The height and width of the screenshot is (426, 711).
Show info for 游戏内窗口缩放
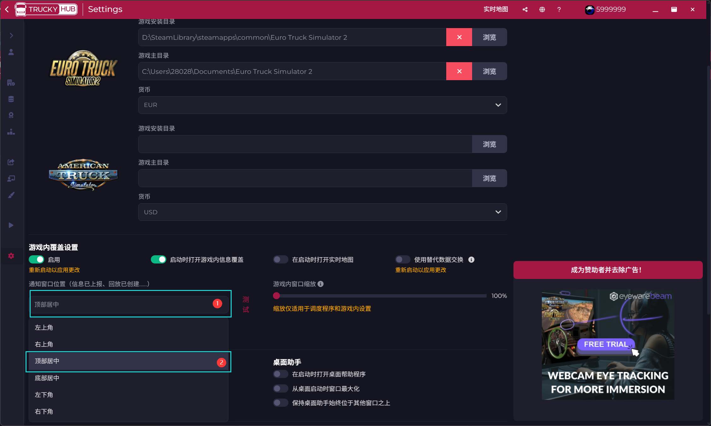[x=321, y=284]
